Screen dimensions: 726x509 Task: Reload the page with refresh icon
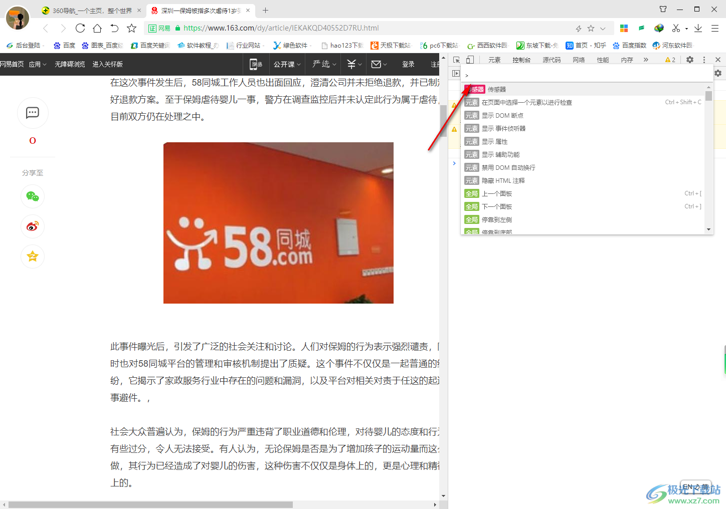(80, 28)
